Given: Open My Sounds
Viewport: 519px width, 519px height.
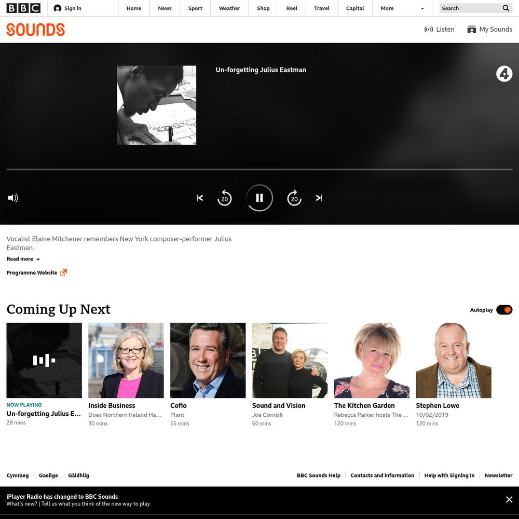Looking at the screenshot, I should (489, 30).
